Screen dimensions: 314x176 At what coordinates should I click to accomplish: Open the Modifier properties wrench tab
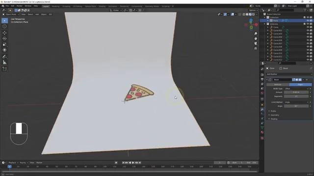coord(262,110)
